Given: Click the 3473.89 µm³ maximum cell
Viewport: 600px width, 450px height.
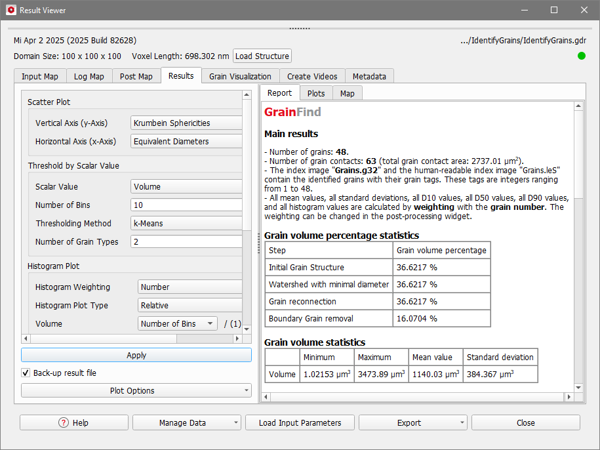Looking at the screenshot, I should [x=381, y=374].
